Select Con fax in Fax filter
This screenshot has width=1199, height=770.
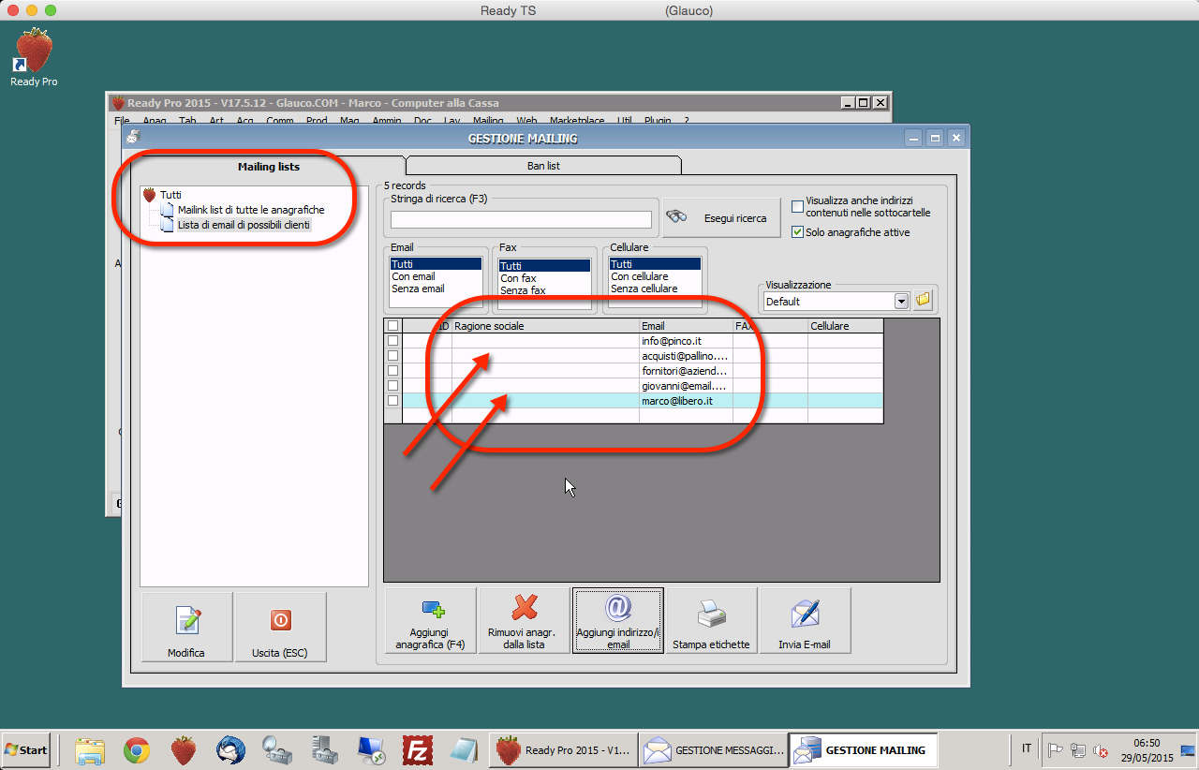pos(545,278)
